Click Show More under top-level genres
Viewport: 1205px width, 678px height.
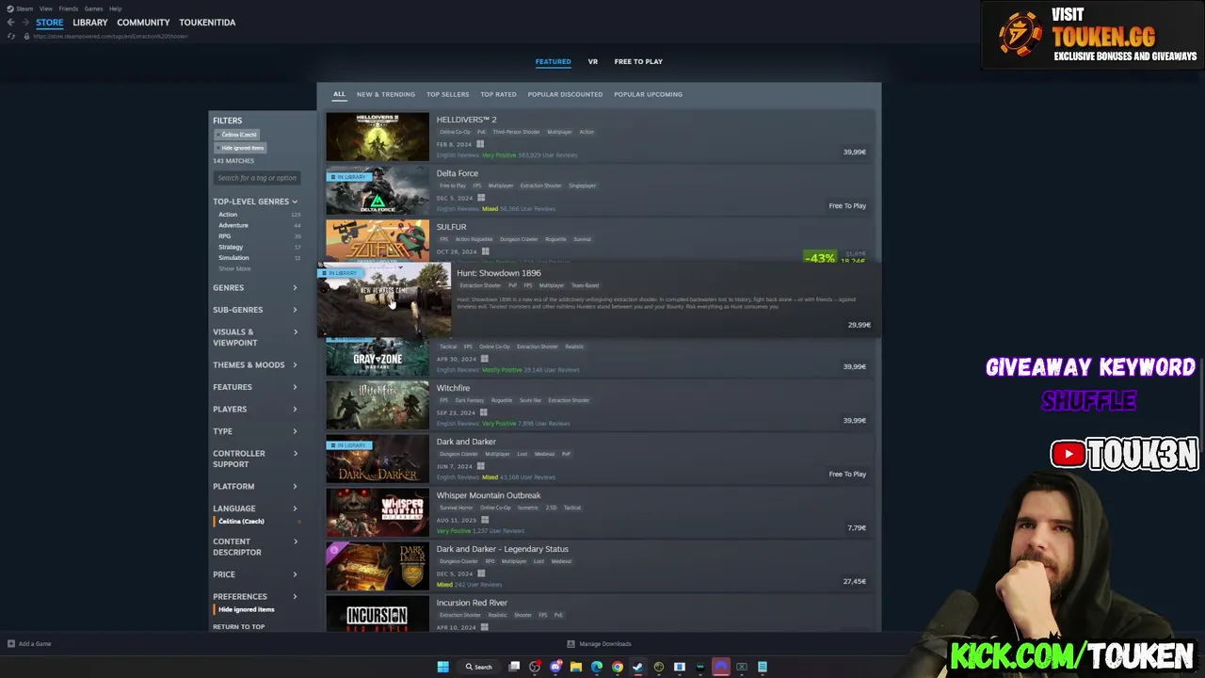tap(234, 269)
